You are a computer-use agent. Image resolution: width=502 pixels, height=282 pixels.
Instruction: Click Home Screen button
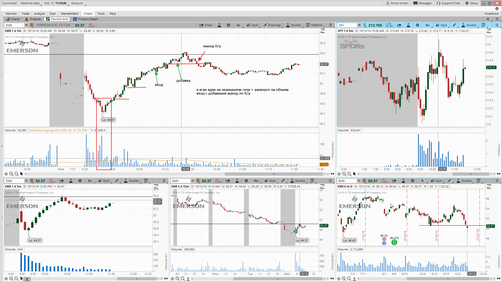click(x=397, y=3)
